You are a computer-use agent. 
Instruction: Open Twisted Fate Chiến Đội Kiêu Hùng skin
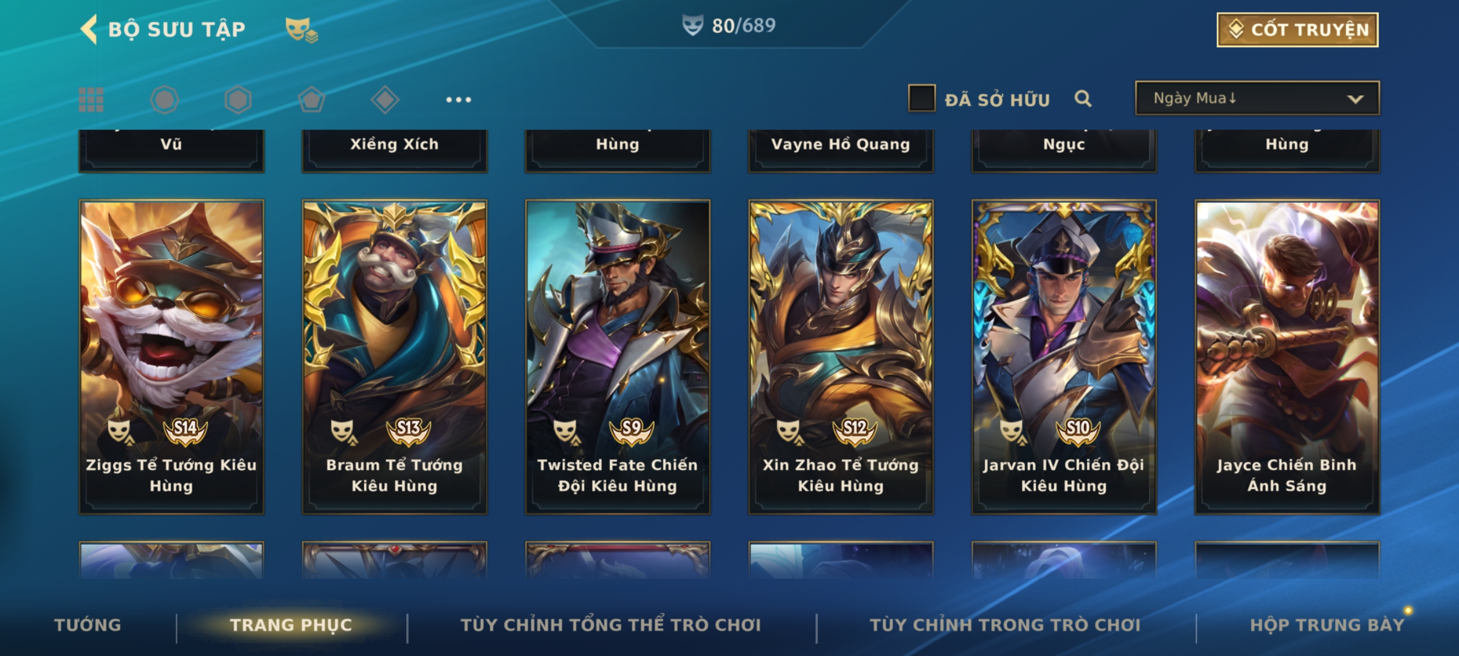618,357
